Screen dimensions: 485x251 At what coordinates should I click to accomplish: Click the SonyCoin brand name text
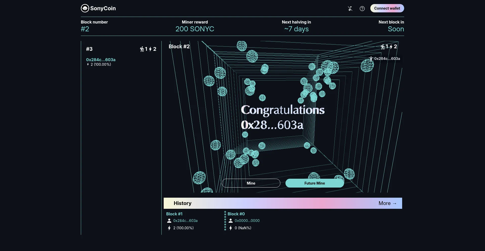click(103, 8)
